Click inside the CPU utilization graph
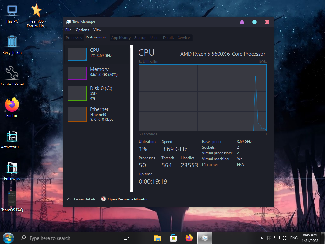 coord(202,98)
